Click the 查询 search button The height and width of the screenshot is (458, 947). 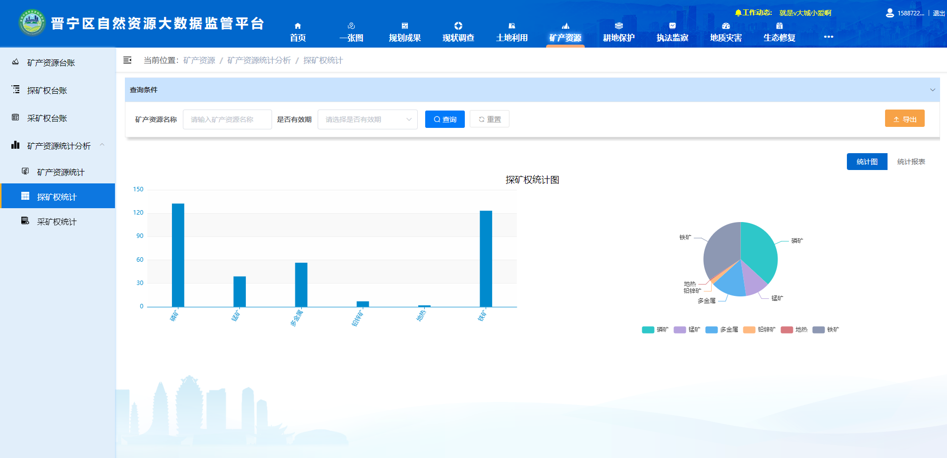point(445,119)
